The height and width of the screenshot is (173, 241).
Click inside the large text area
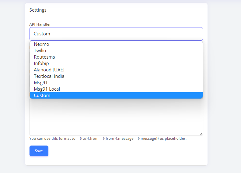pos(116,117)
